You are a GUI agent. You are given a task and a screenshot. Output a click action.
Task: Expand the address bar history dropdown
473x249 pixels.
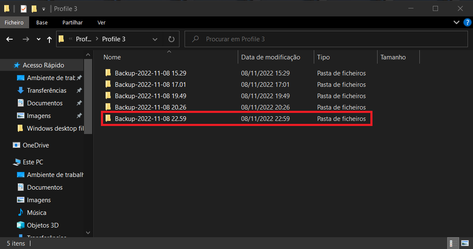click(x=155, y=39)
